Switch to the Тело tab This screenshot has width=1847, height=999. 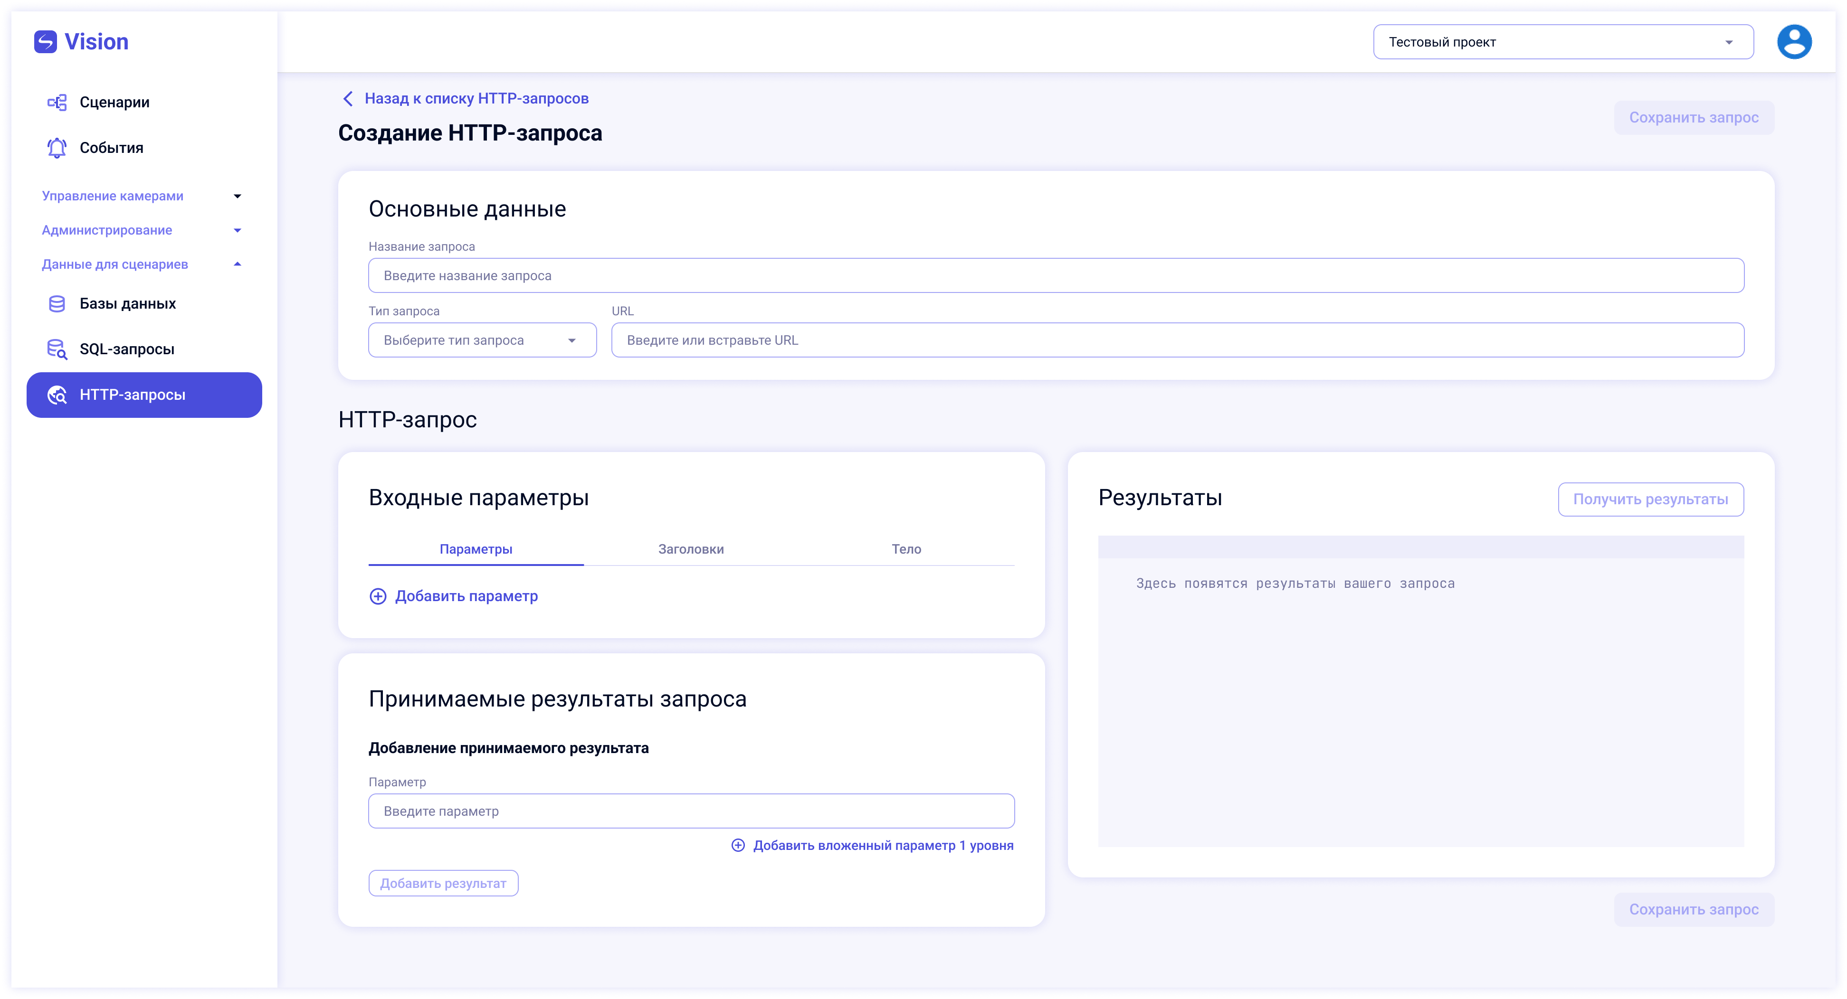tap(906, 549)
